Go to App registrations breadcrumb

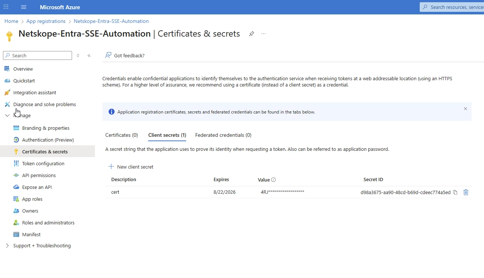46,21
